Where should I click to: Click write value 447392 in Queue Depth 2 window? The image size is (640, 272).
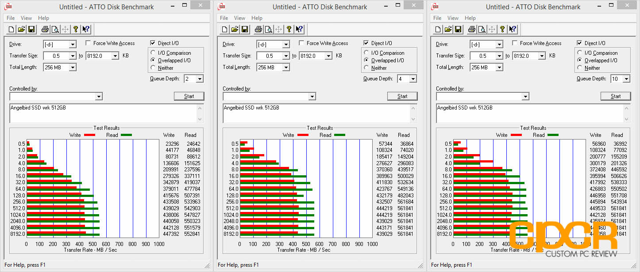tap(170, 234)
